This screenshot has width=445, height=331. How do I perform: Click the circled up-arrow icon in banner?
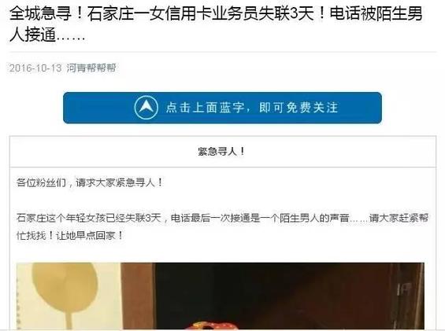(146, 108)
